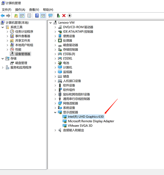Click the circled down-arrow toolbar icon
Screen dimensions: 164x175
click(x=70, y=16)
